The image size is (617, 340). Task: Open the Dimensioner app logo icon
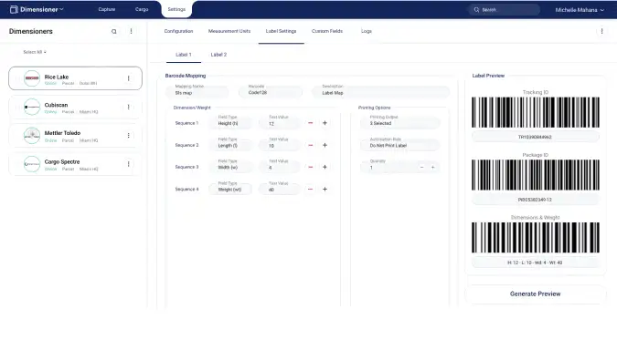14,9
